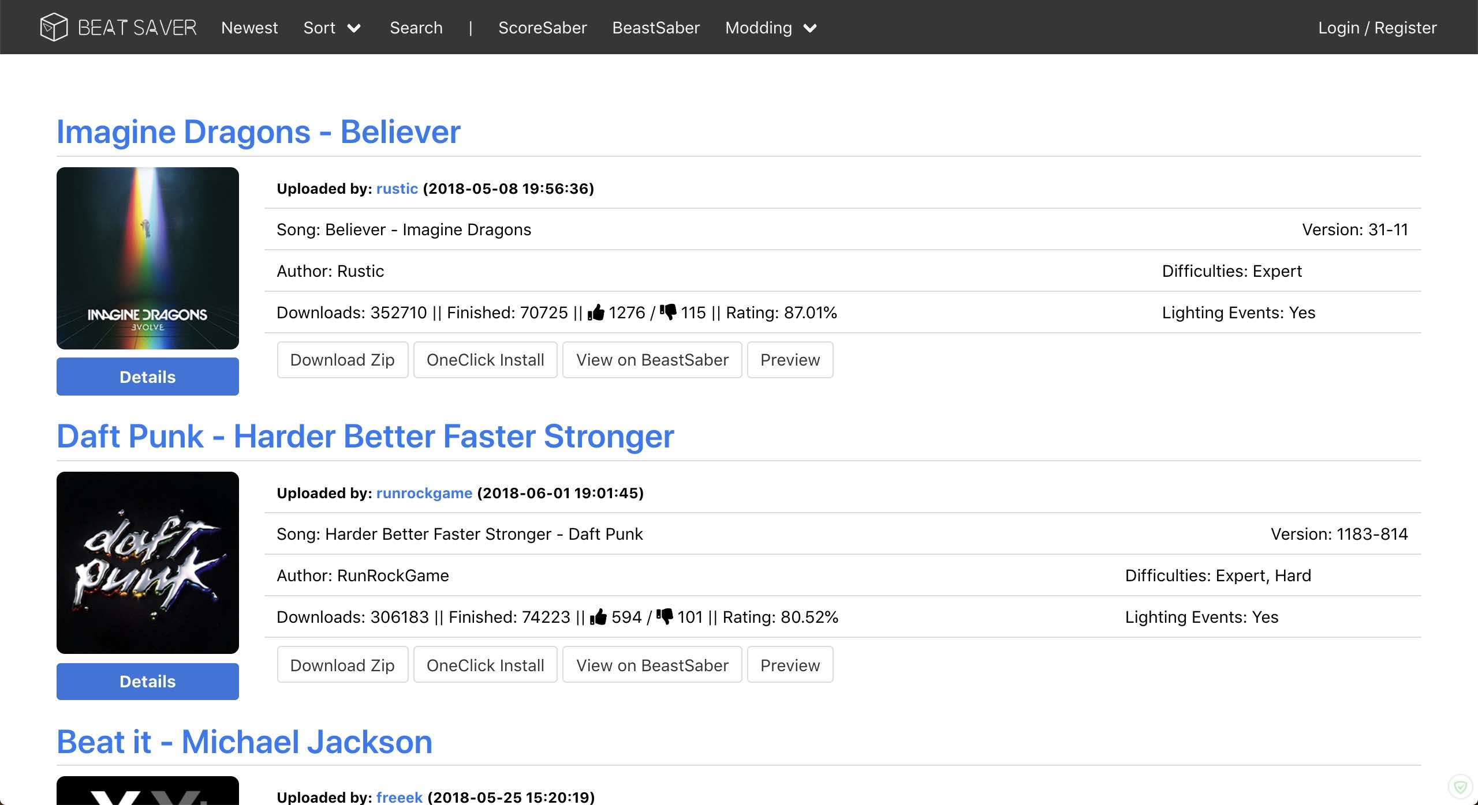This screenshot has height=805, width=1478.
Task: Click the text 'Downloads: 306183'
Action: (353, 617)
